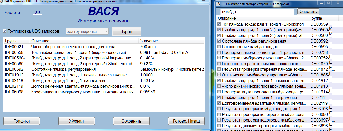Screen dimensions: 343x131
Task: Open Графики view
Action: click(x=21, y=121)
